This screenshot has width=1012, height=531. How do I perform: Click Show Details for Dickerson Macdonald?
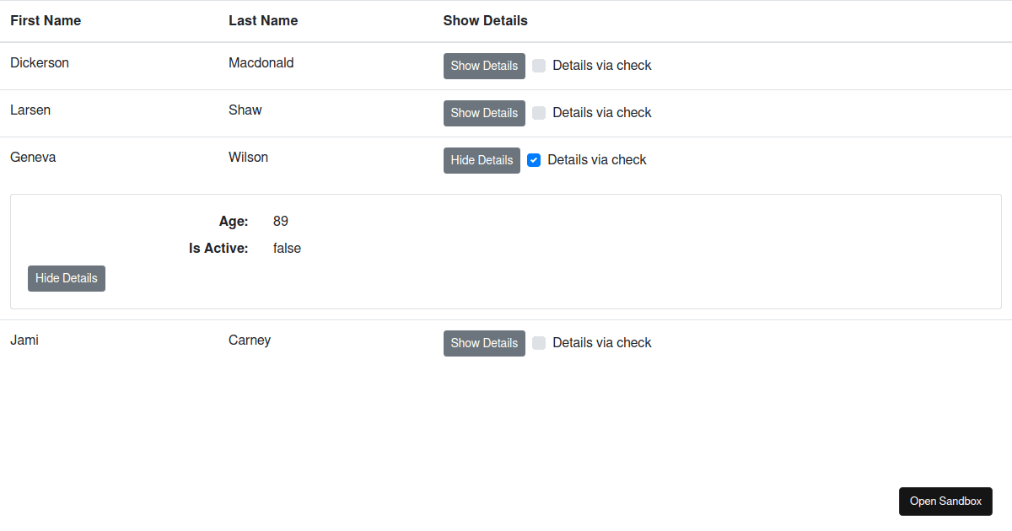coord(484,66)
